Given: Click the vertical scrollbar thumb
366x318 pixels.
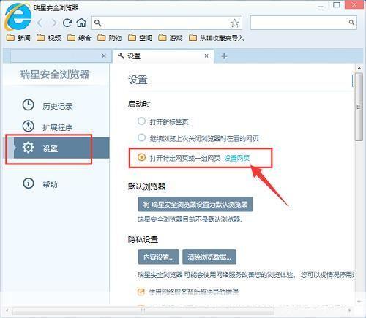Looking at the screenshot, I should click(359, 107).
